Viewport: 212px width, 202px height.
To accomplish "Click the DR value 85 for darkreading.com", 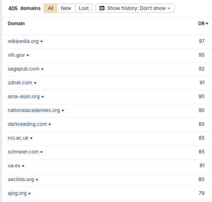I will coord(201,124).
